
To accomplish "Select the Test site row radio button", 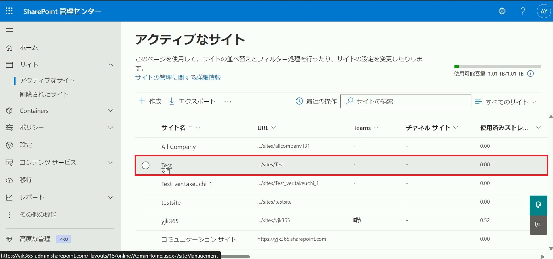I will pyautogui.click(x=146, y=165).
